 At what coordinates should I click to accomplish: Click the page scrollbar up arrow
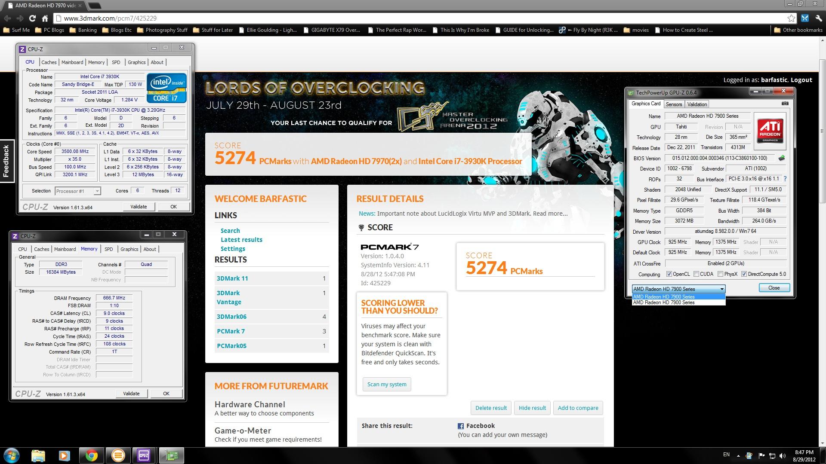pyautogui.click(x=822, y=40)
